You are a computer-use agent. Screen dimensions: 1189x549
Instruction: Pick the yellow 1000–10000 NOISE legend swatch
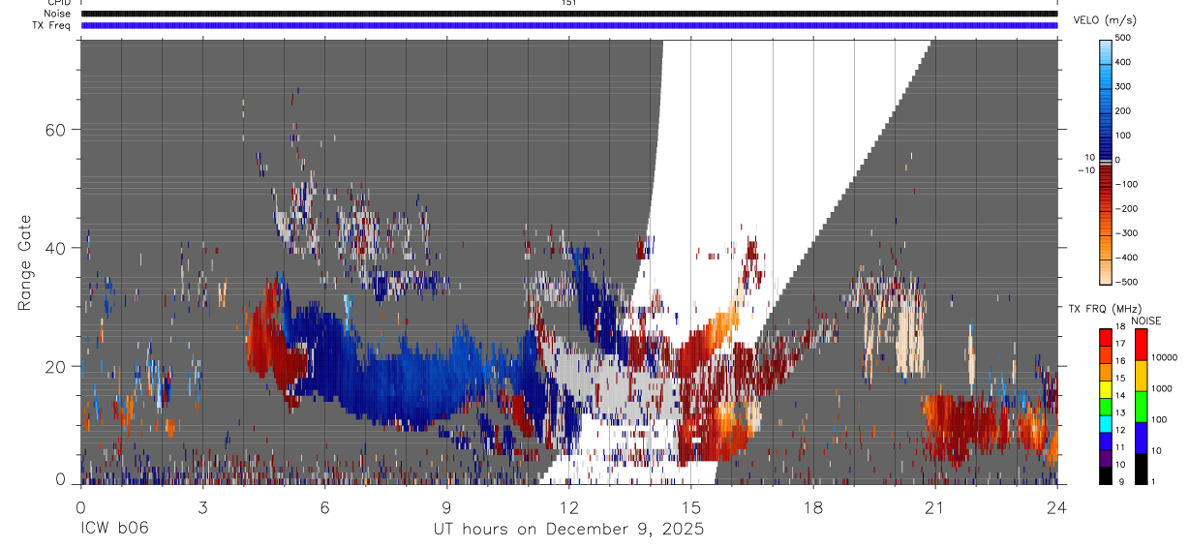(x=1142, y=376)
